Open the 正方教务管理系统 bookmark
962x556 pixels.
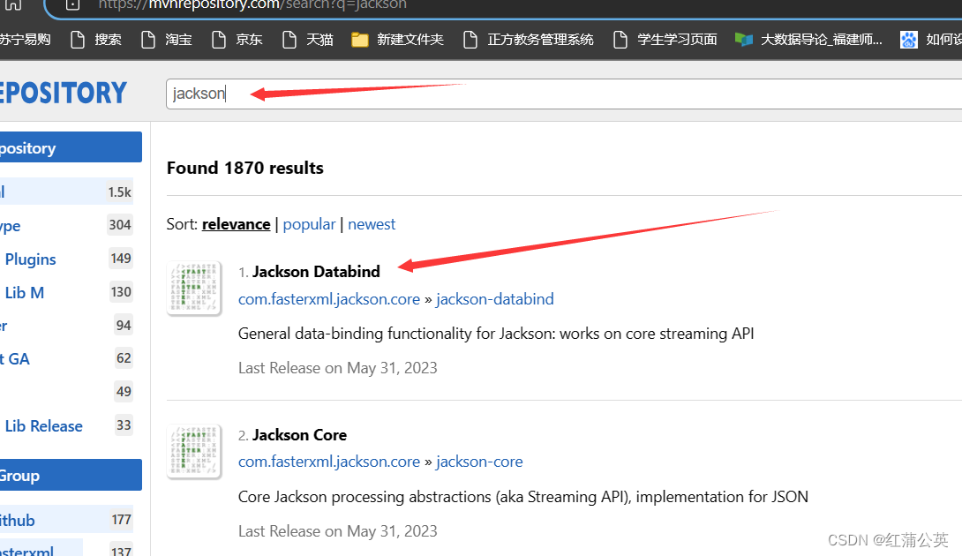(529, 40)
